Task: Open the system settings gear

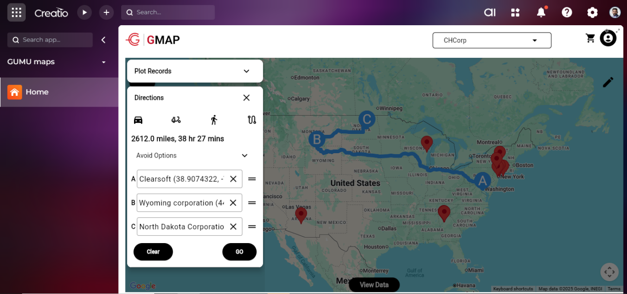Action: click(592, 12)
